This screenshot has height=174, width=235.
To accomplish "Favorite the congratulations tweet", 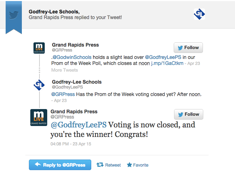I will [x=137, y=165].
